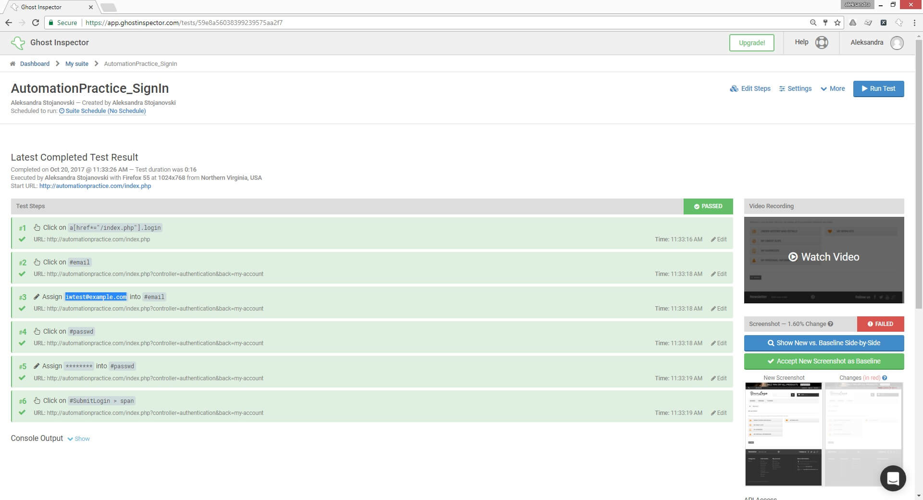Image resolution: width=923 pixels, height=500 pixels.
Task: Click Show New vs. Baseline Side-by-Side
Action: [824, 343]
